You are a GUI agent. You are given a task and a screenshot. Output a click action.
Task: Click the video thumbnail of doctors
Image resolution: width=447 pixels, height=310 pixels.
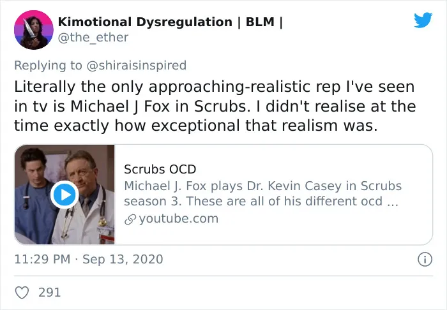[64, 195]
